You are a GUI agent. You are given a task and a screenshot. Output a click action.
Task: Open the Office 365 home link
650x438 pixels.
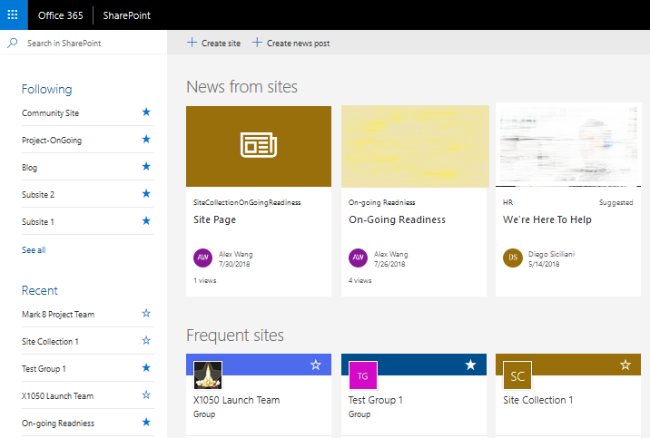61,15
